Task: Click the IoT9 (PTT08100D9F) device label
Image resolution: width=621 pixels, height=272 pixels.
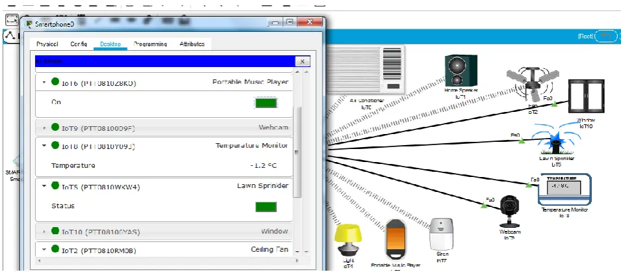Action: click(99, 128)
